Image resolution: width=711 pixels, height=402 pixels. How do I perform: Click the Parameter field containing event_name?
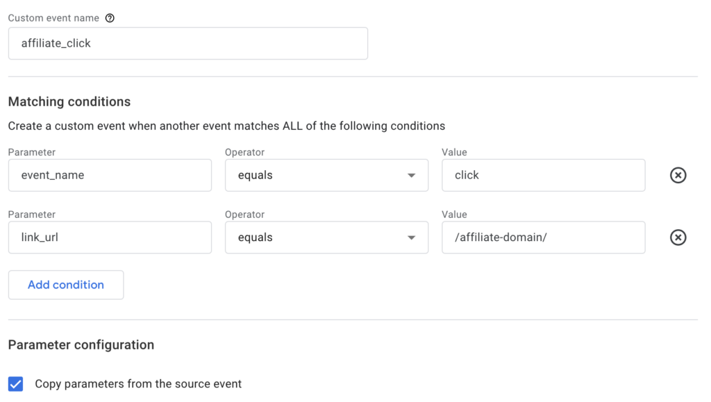click(110, 175)
